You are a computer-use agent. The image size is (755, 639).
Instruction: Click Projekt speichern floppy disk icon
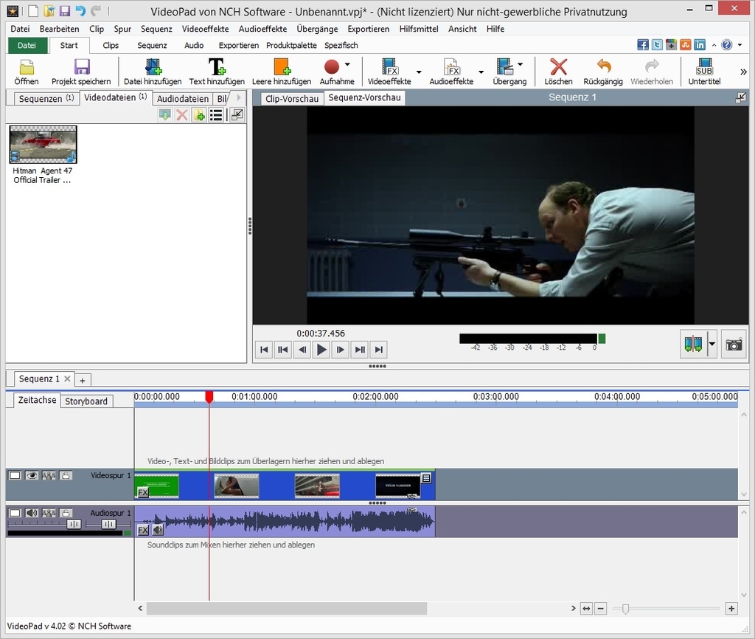pos(82,67)
